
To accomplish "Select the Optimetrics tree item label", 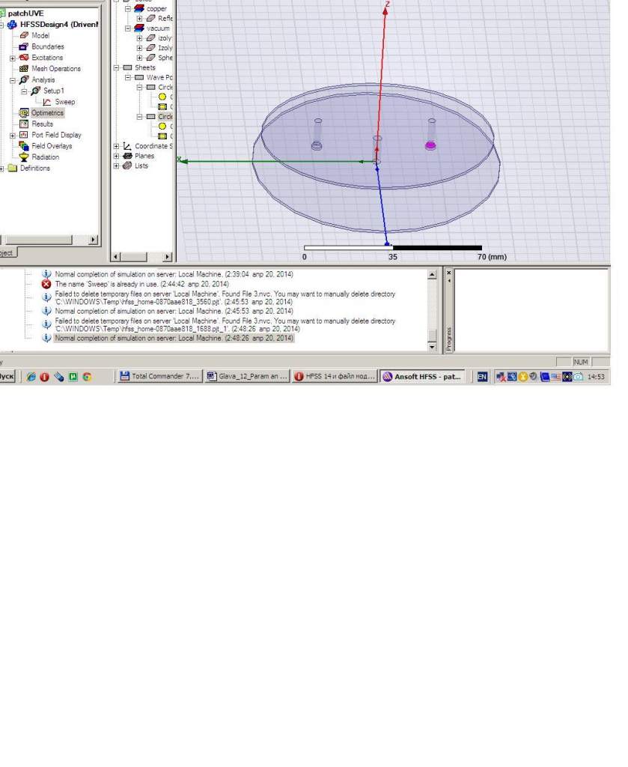I will tap(47, 113).
